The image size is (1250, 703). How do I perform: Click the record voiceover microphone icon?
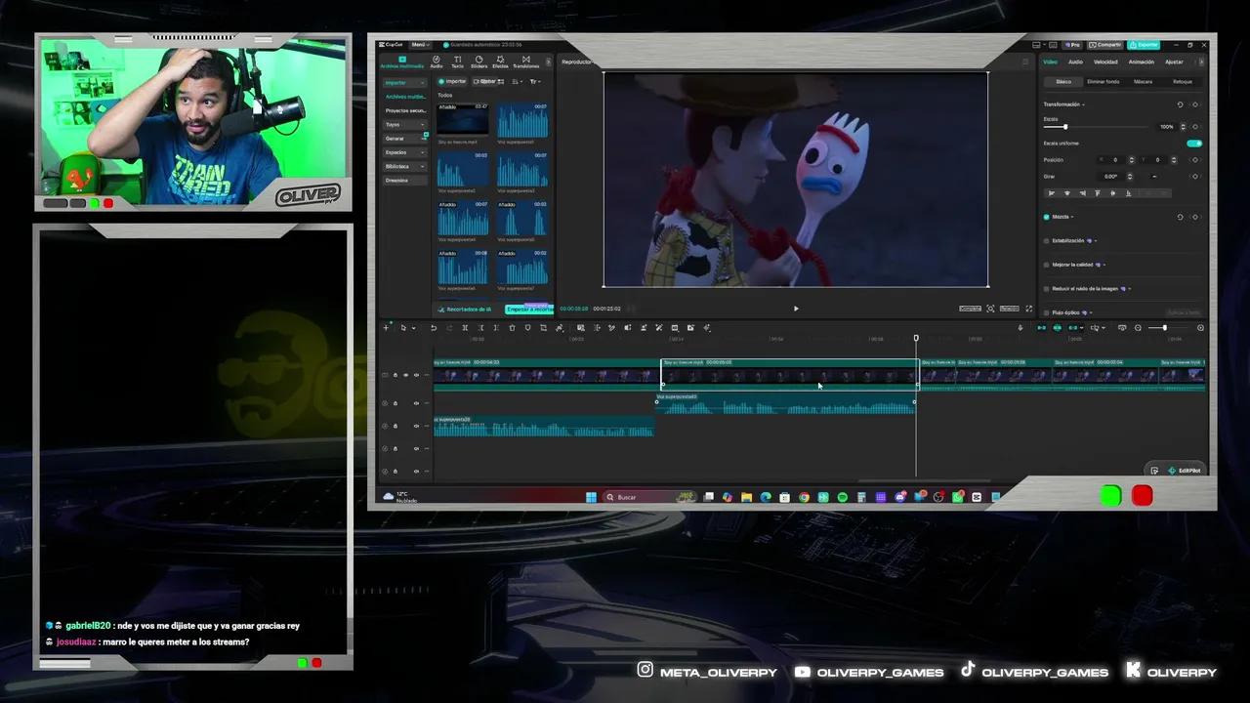coord(1021,328)
